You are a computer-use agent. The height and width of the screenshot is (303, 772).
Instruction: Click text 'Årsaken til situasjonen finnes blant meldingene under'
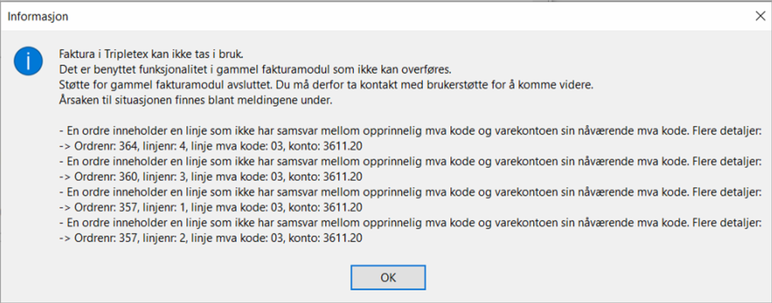point(195,100)
